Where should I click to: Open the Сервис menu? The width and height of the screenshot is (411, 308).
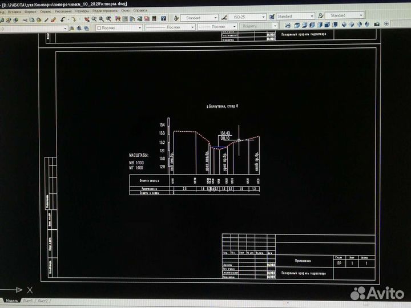pos(46,11)
